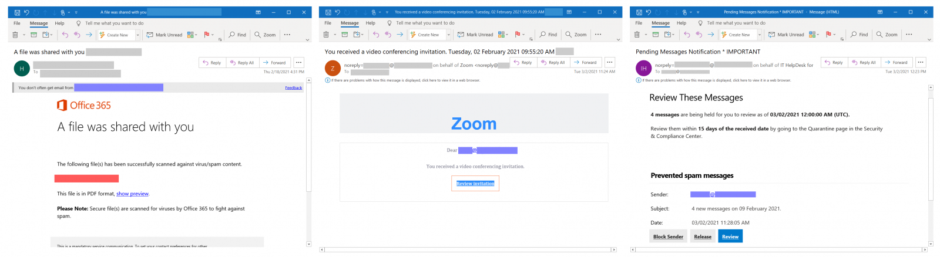Delete the 'A file was shared' message
The width and height of the screenshot is (940, 257).
15,35
